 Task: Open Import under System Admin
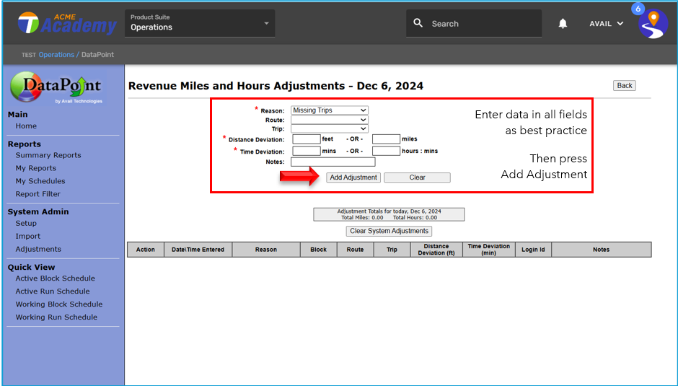28,236
